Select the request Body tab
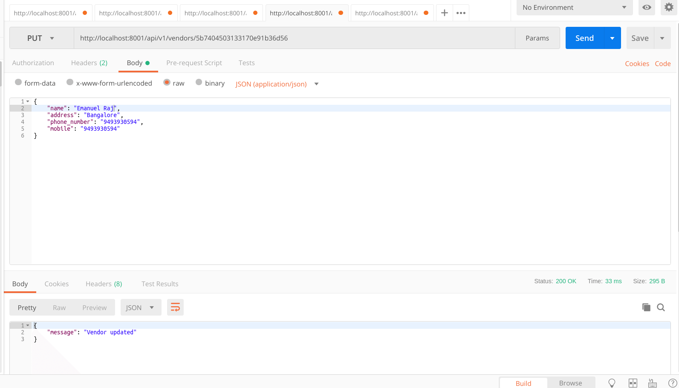The height and width of the screenshot is (388, 679). point(138,63)
